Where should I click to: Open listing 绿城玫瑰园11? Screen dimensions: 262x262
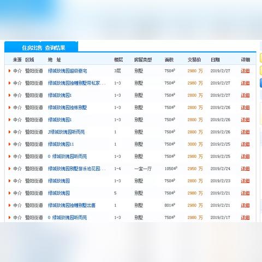61,144
